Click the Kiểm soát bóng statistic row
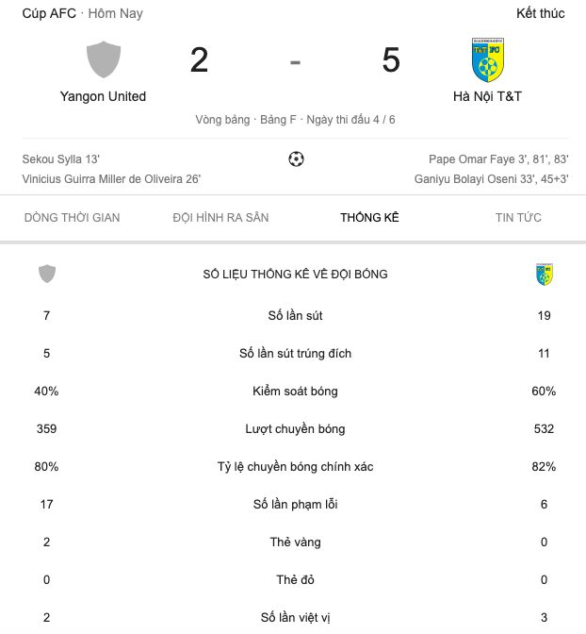 click(x=295, y=391)
